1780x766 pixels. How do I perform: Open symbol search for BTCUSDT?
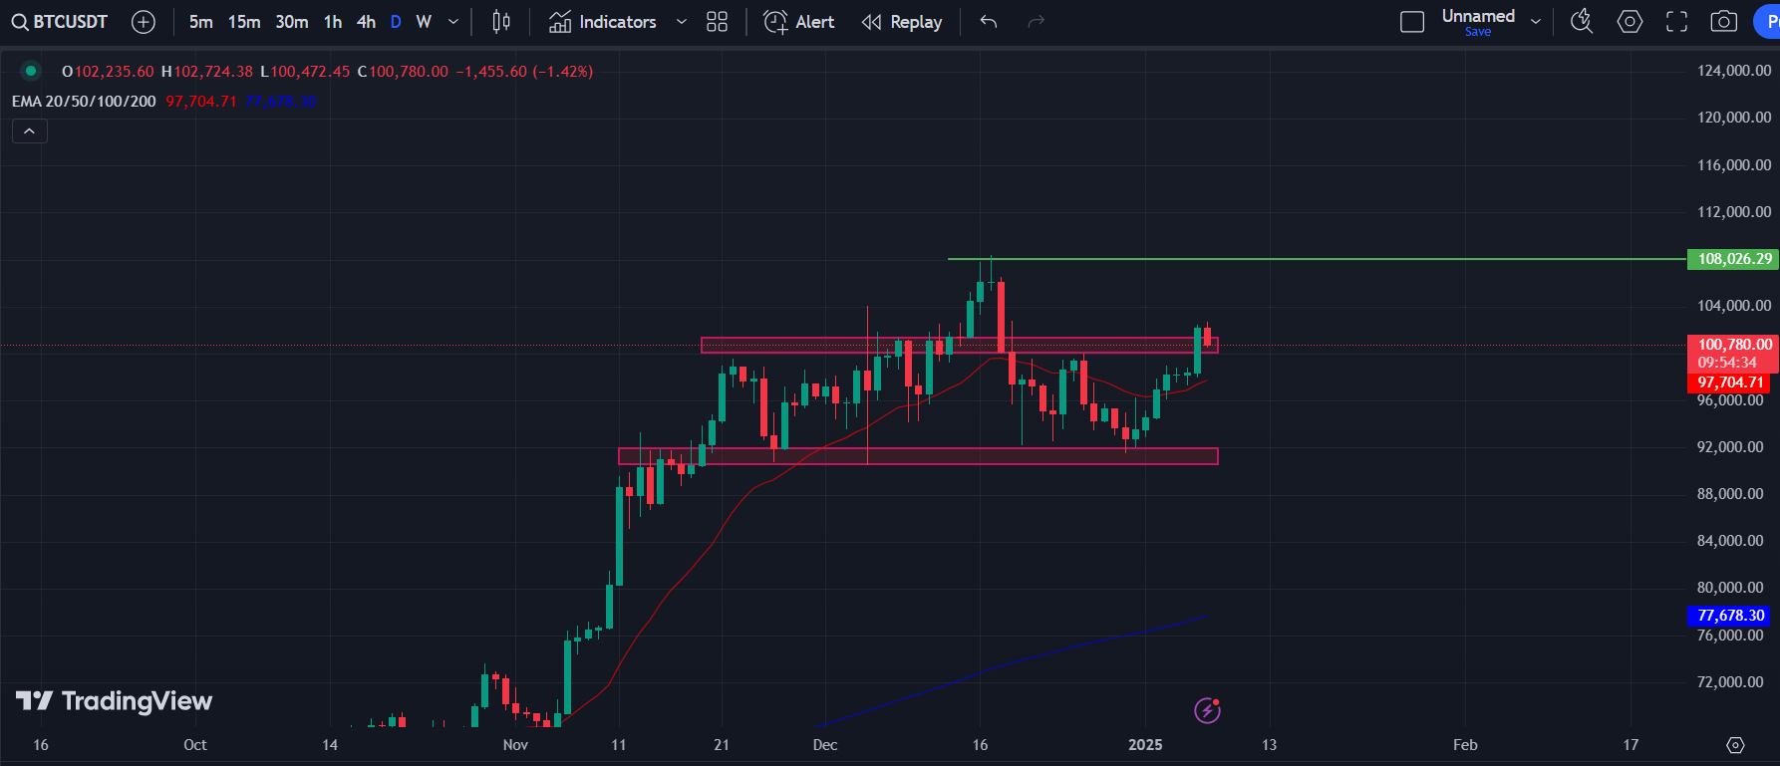tap(60, 22)
